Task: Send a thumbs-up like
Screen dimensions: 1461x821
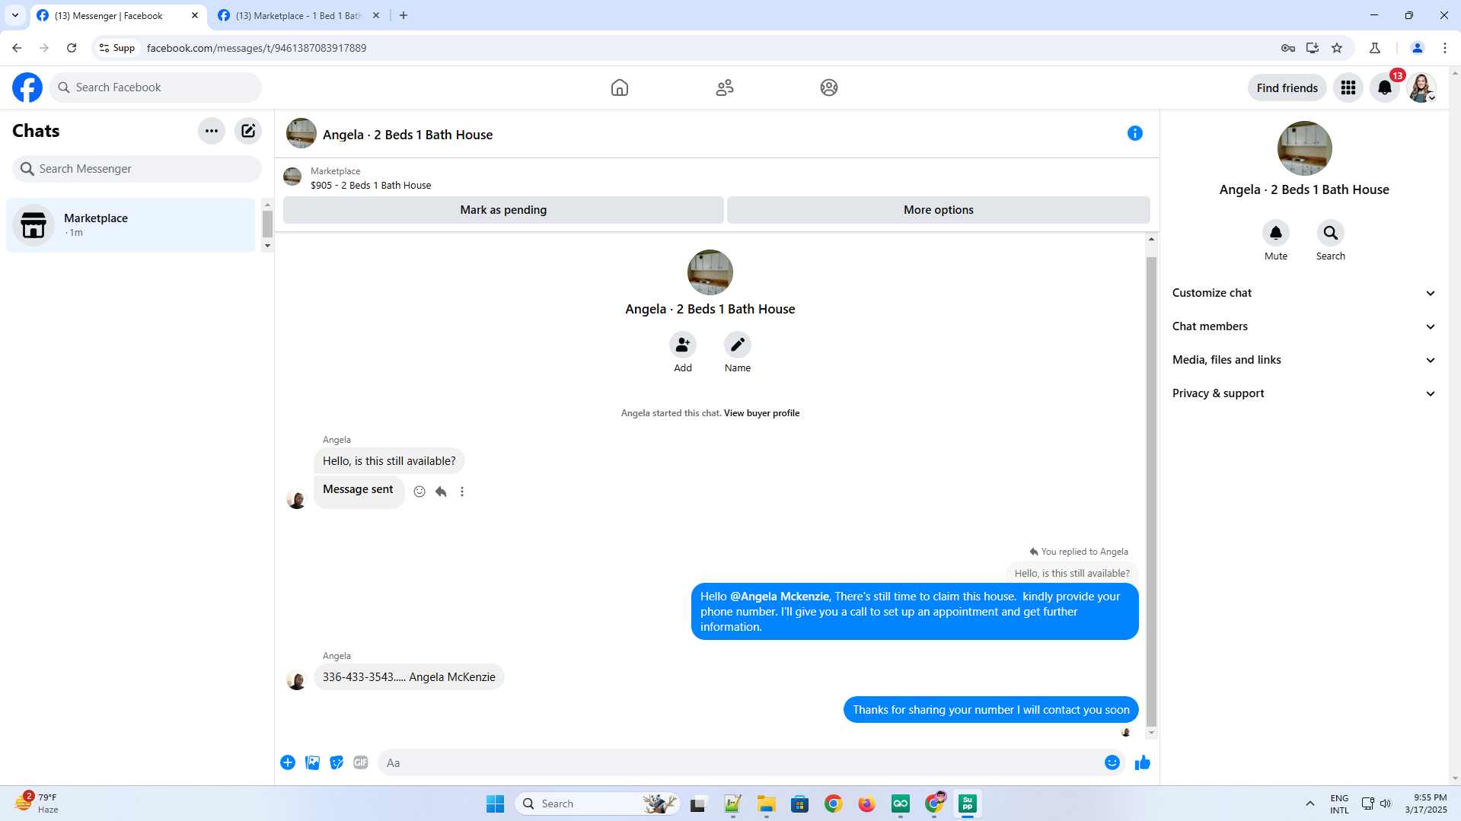Action: [x=1143, y=762]
